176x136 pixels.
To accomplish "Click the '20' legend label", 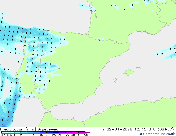I will pyautogui.click(x=47, y=135).
